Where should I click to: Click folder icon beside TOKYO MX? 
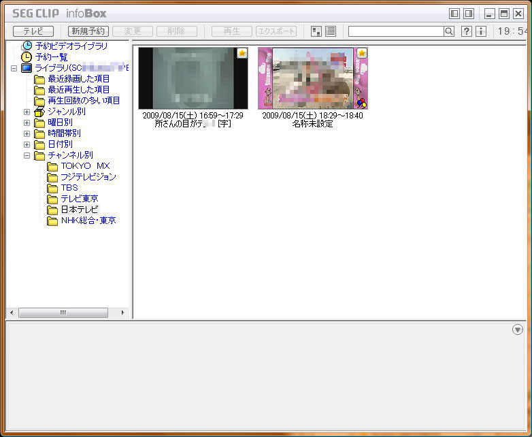[x=52, y=166]
